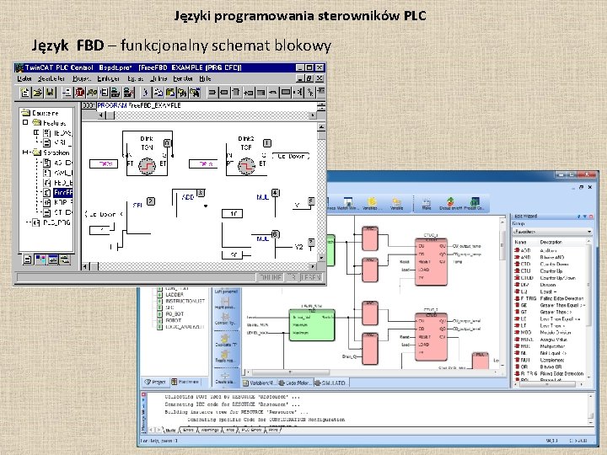
Task: Open the Einfügen menu in TwinCAT
Action: 108,78
